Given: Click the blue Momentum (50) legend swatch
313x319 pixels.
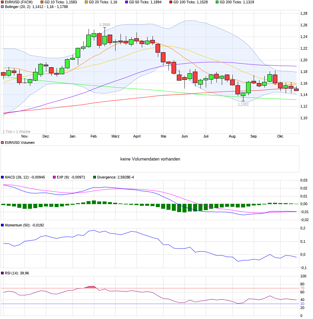Looking at the screenshot, I should coord(2,225).
